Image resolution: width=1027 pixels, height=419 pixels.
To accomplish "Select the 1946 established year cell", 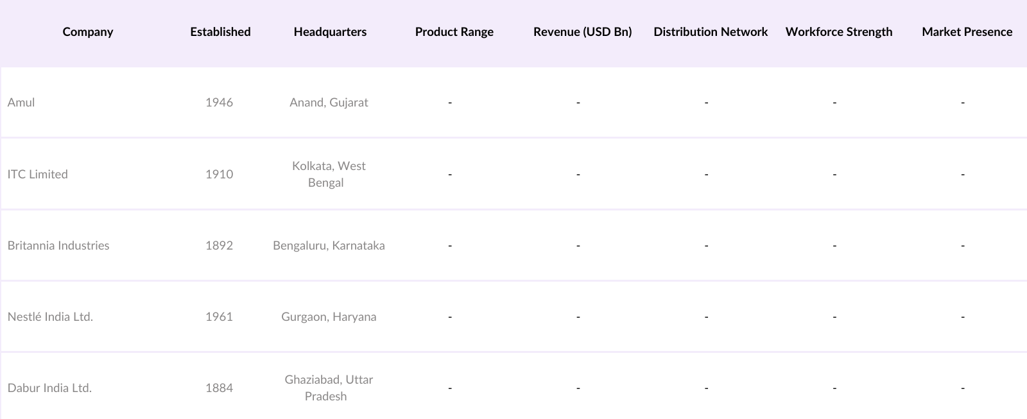I will [x=219, y=103].
